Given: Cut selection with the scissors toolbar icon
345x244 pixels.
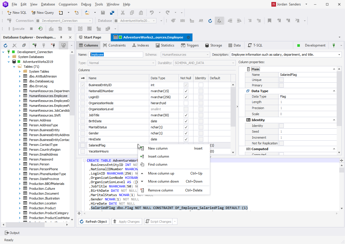Looking at the screenshot, I should point(122,13).
